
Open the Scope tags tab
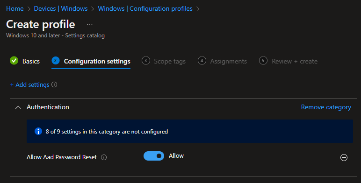pyautogui.click(x=170, y=61)
